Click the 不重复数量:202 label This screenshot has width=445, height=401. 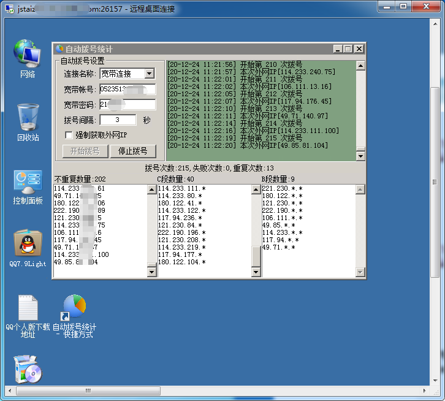click(x=80, y=179)
